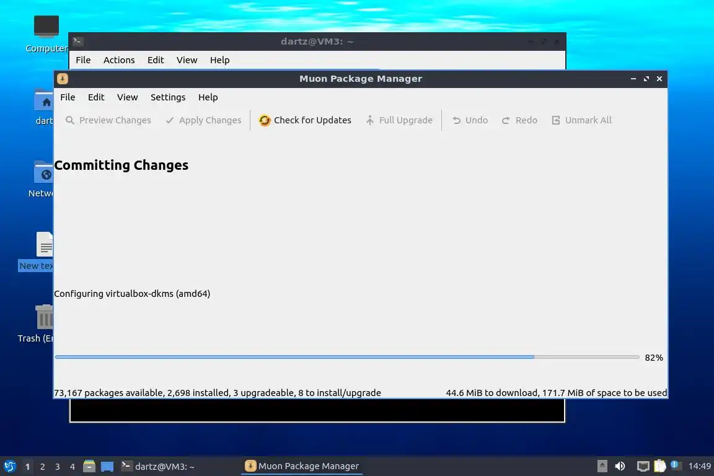
Task: Click Configuring virtualbox-dkms status text
Action: 132,294
